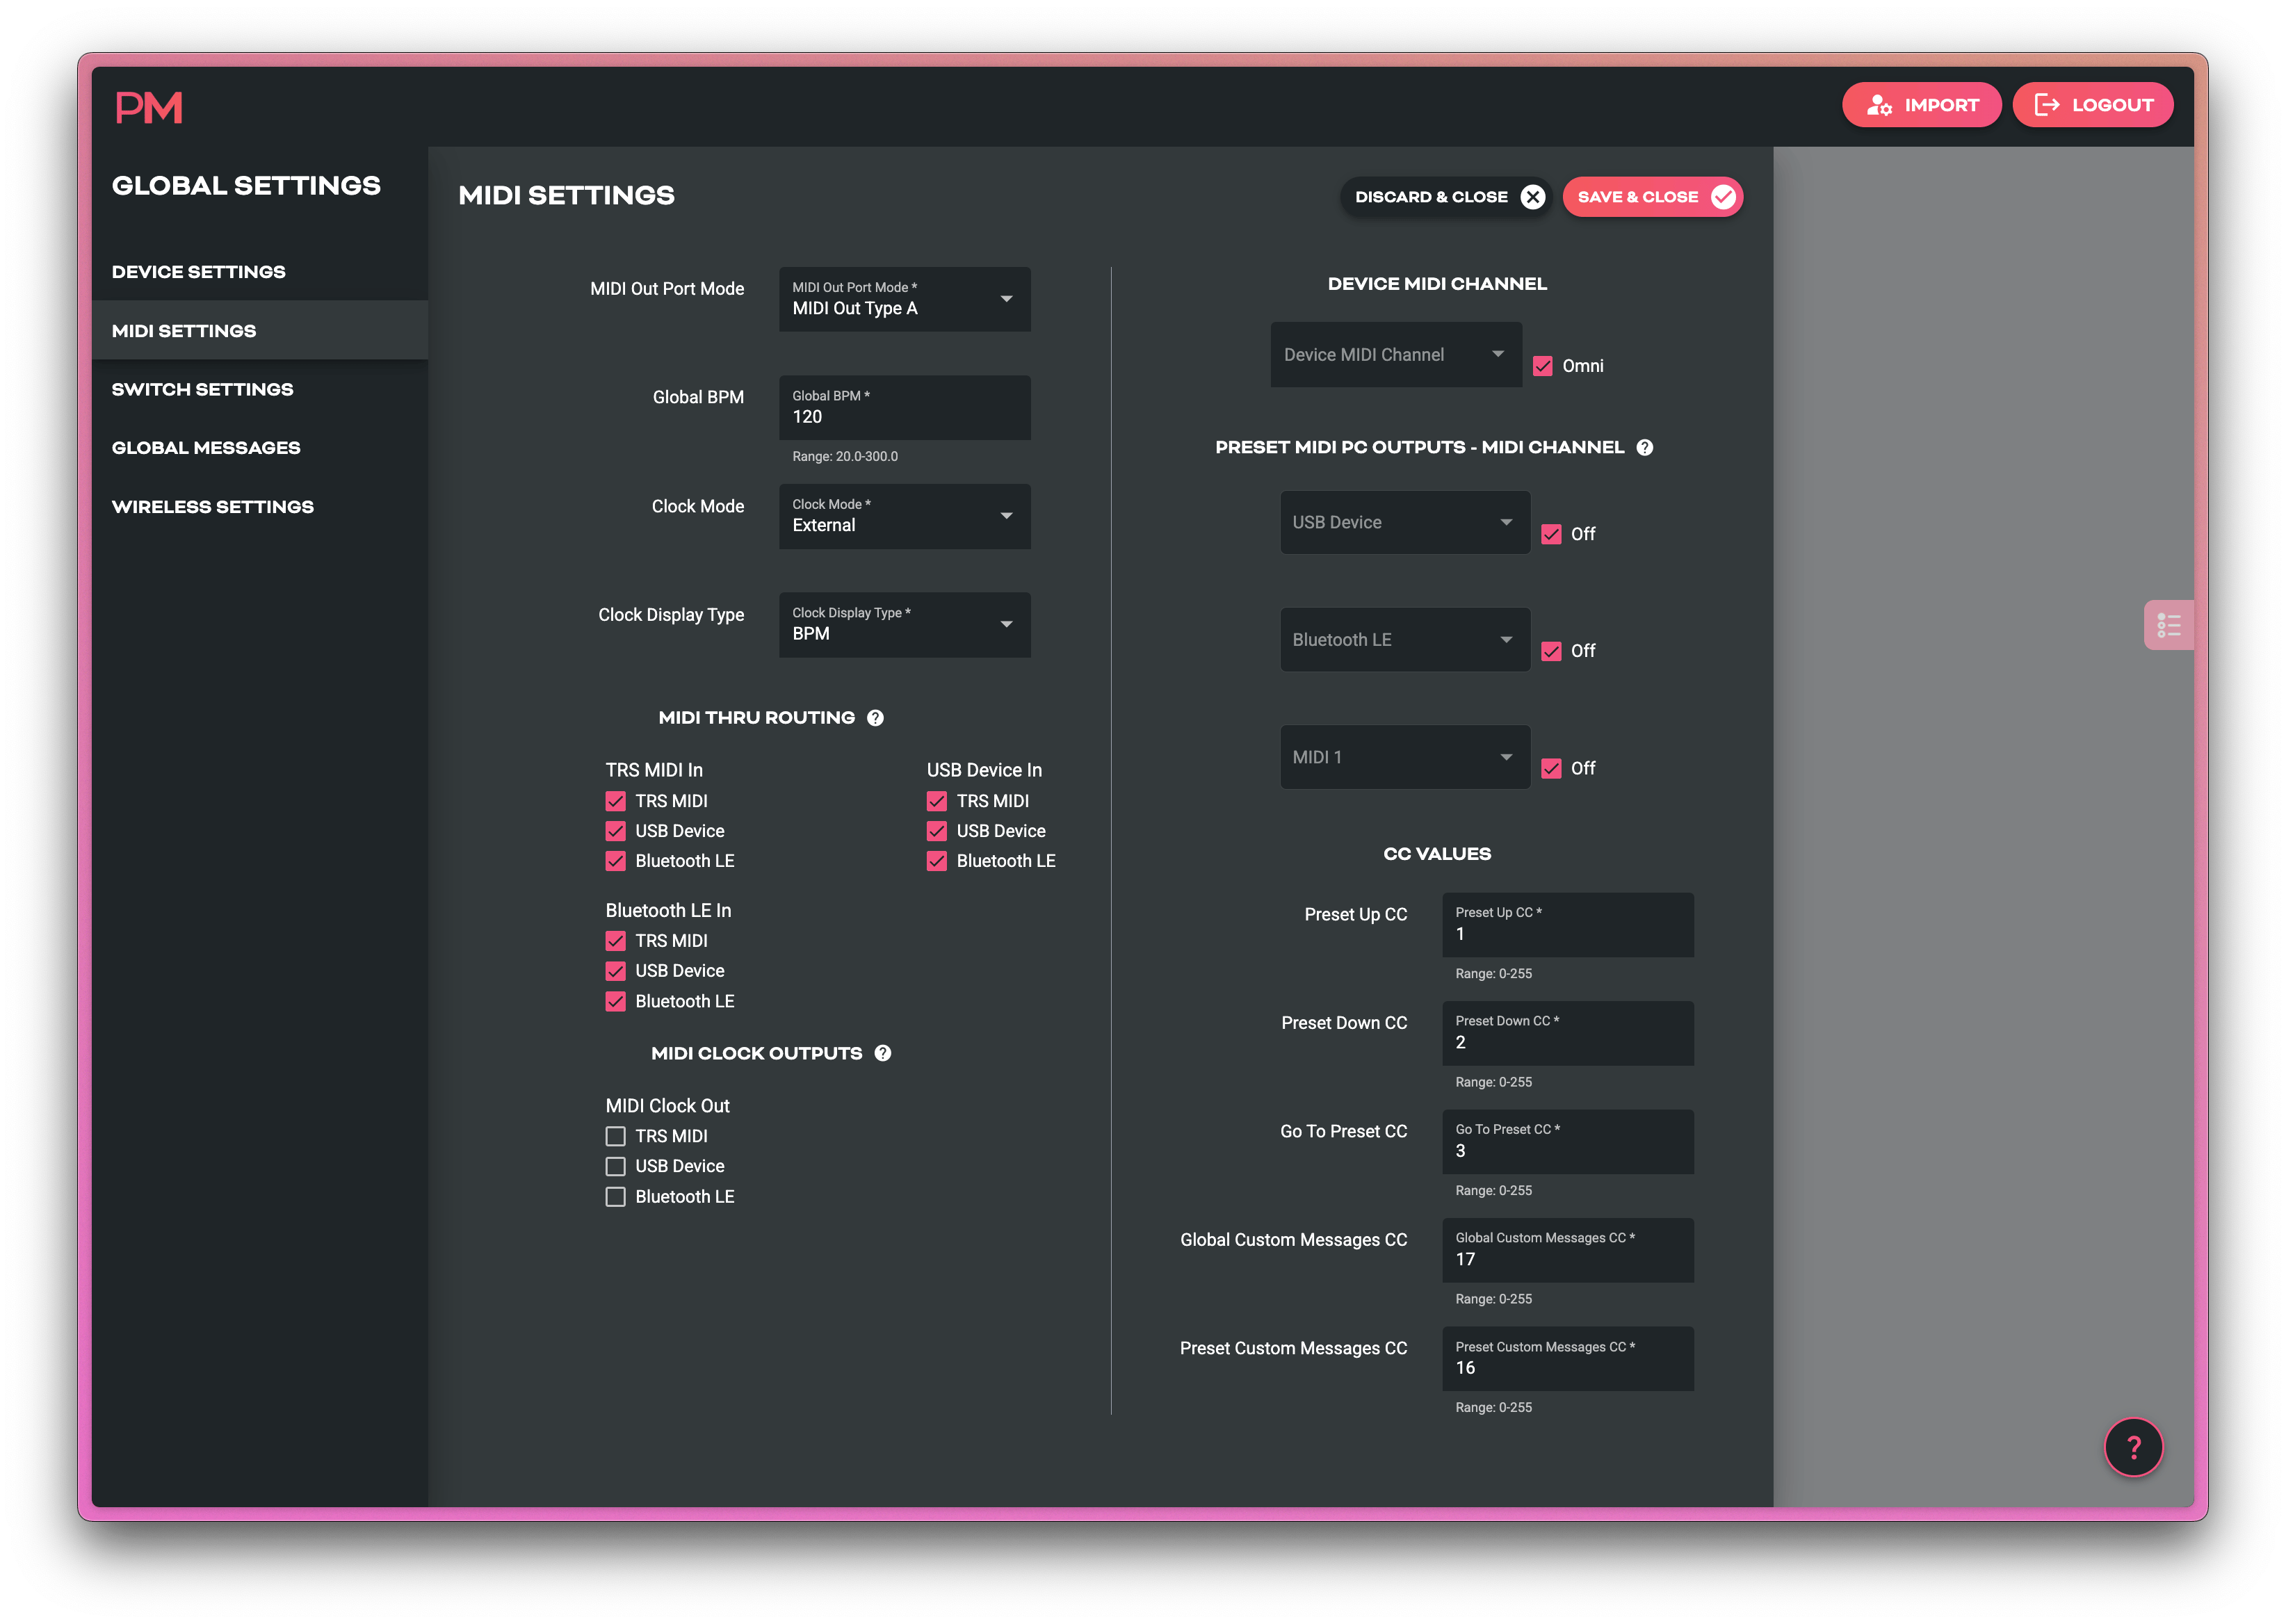Toggle the Omni checkbox
This screenshot has width=2286, height=1624.
[x=1543, y=365]
